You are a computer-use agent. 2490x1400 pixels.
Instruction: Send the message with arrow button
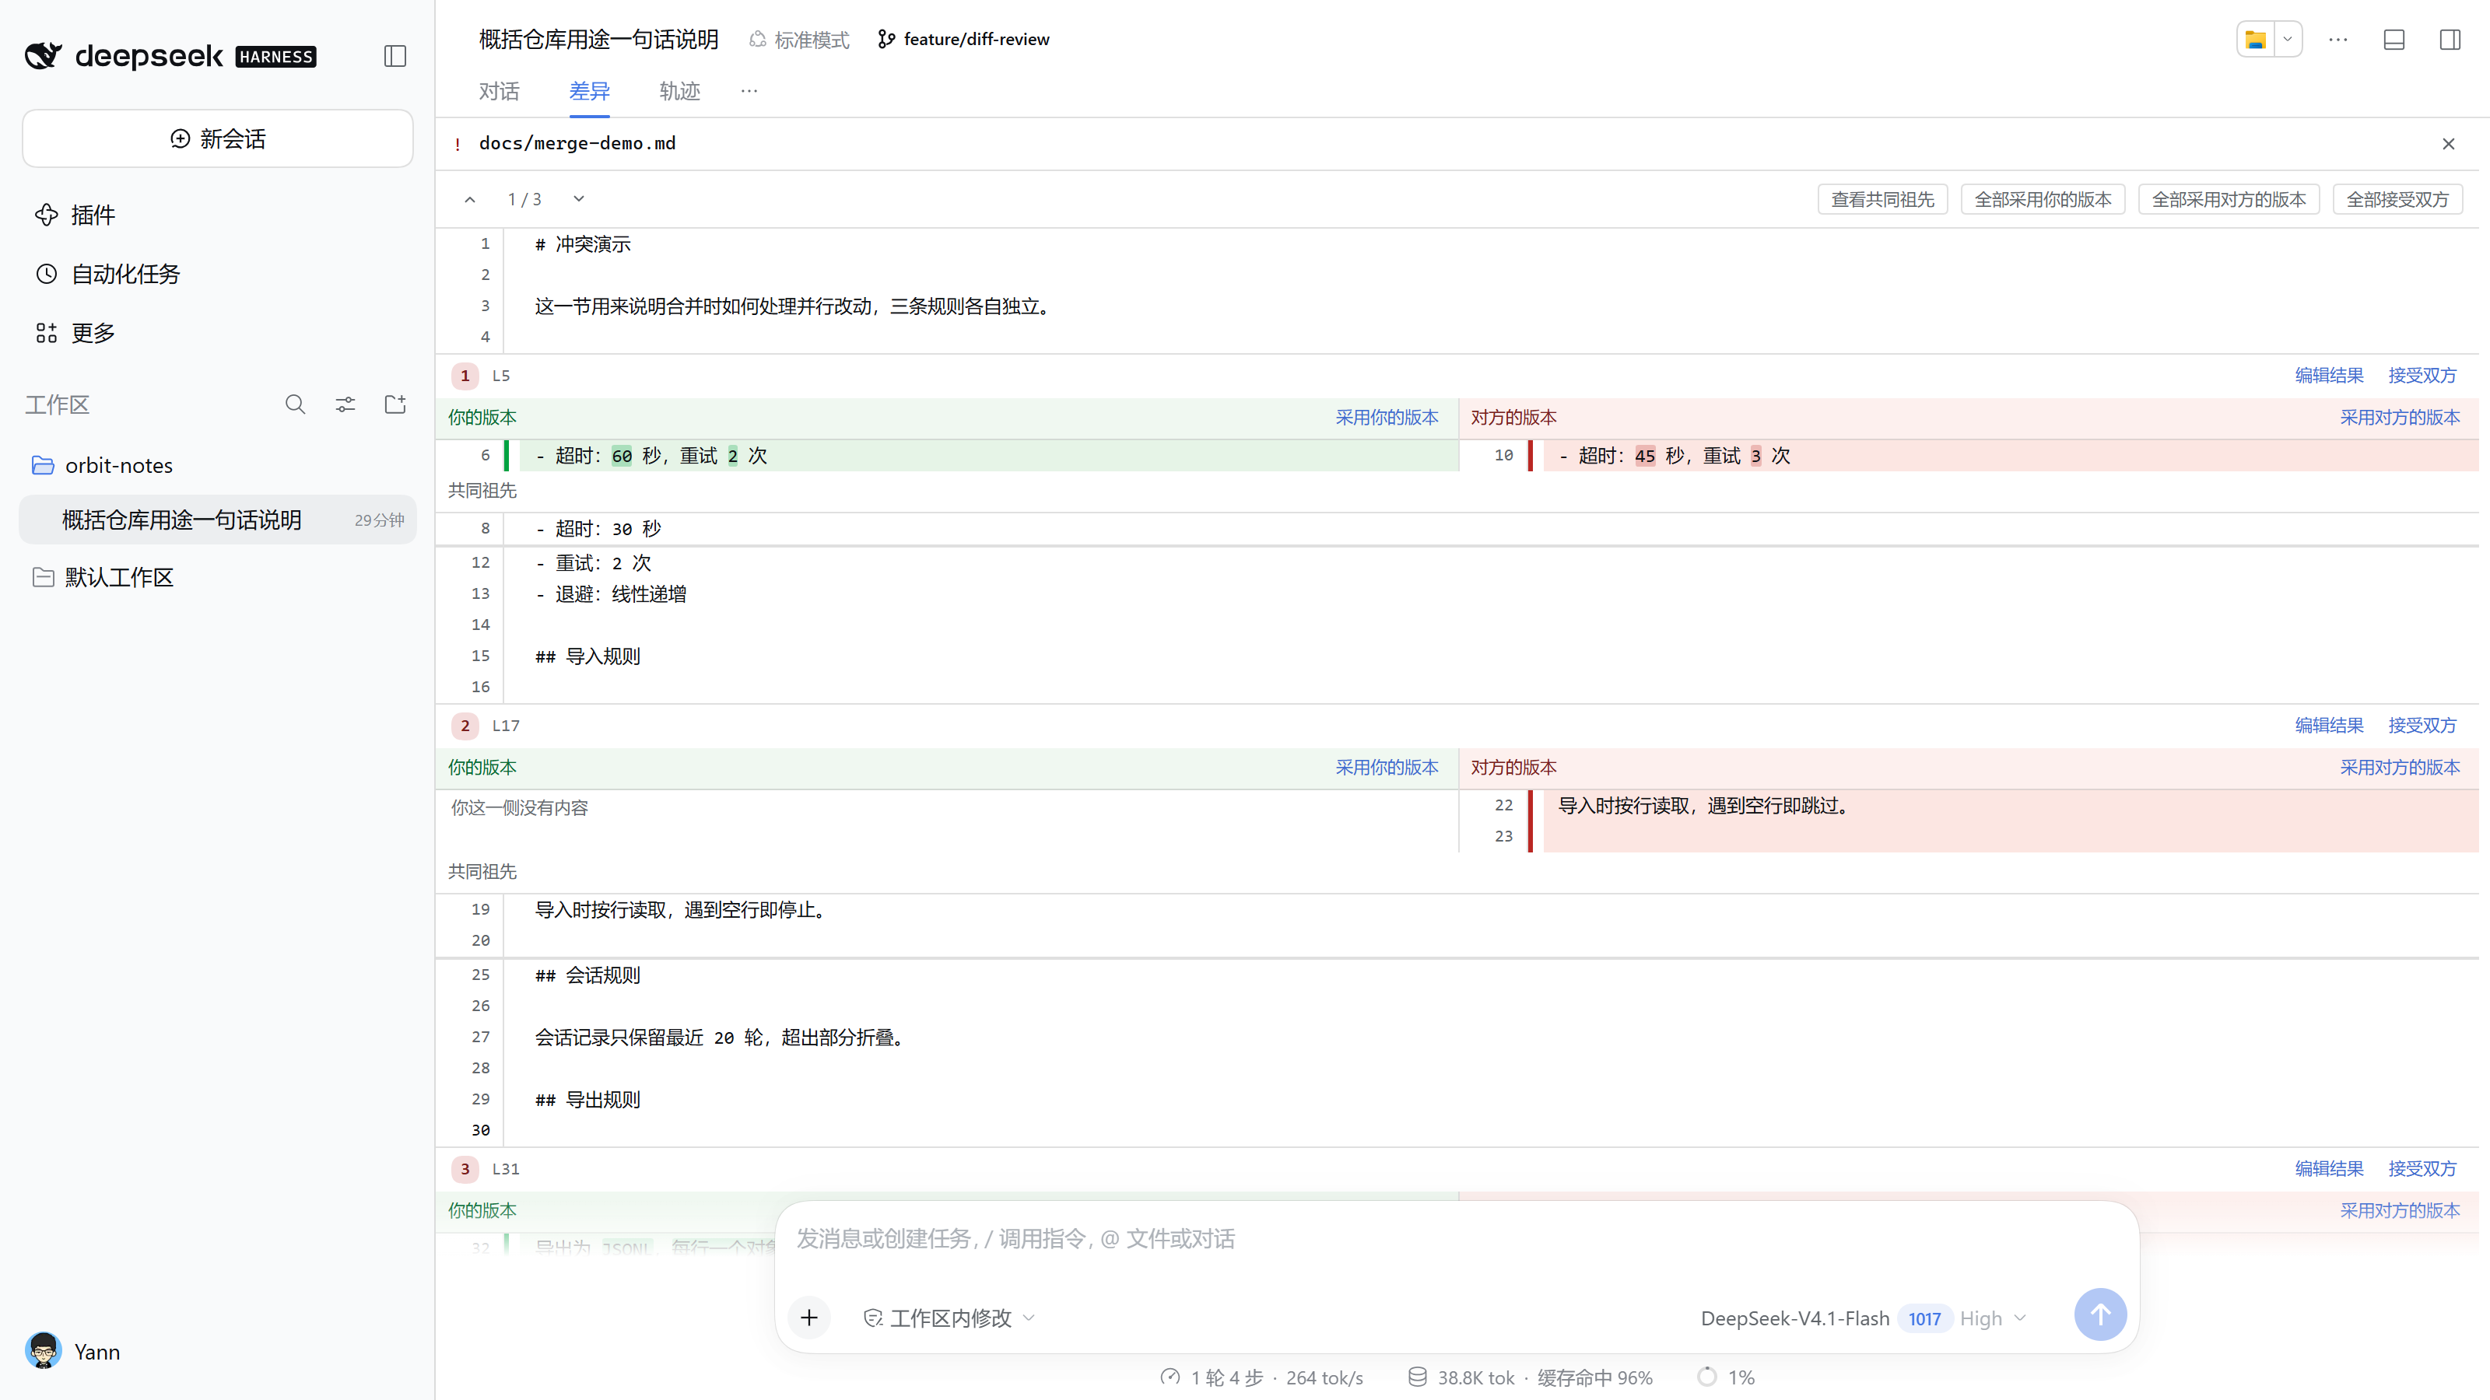click(x=2099, y=1314)
